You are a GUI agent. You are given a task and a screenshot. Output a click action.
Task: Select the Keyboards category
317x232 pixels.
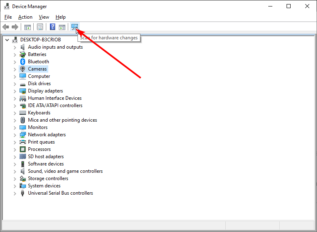click(x=39, y=113)
